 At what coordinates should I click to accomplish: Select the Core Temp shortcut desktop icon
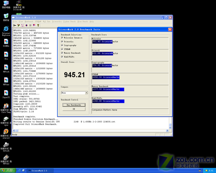6,108
